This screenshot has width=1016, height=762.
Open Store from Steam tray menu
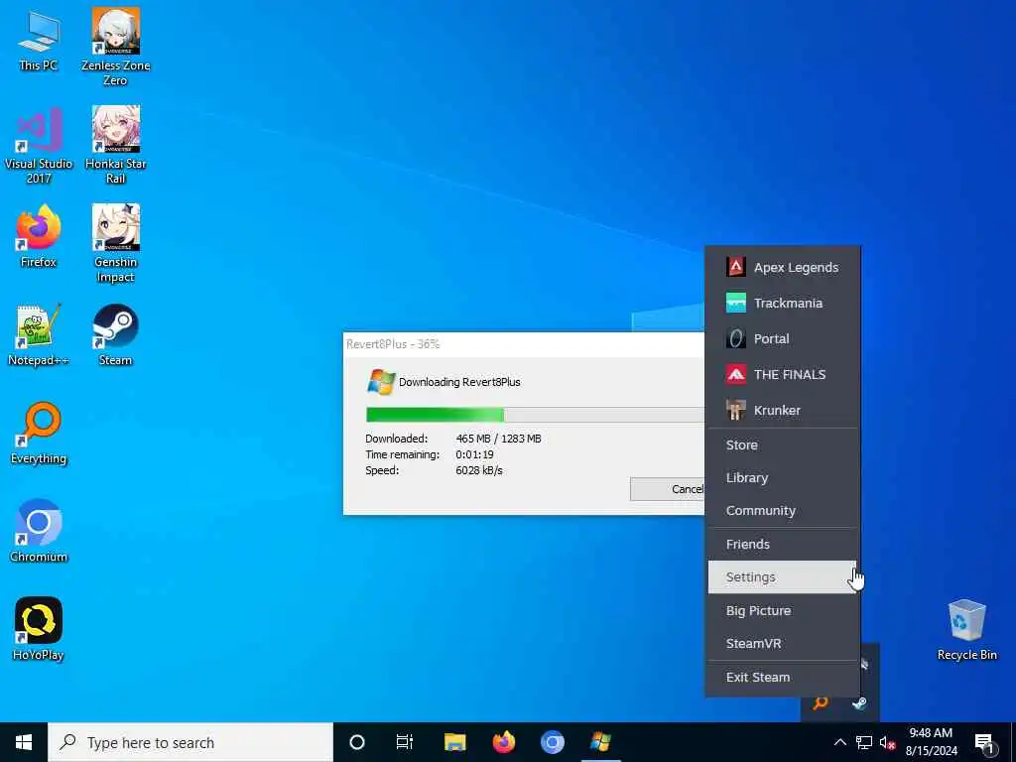783,445
